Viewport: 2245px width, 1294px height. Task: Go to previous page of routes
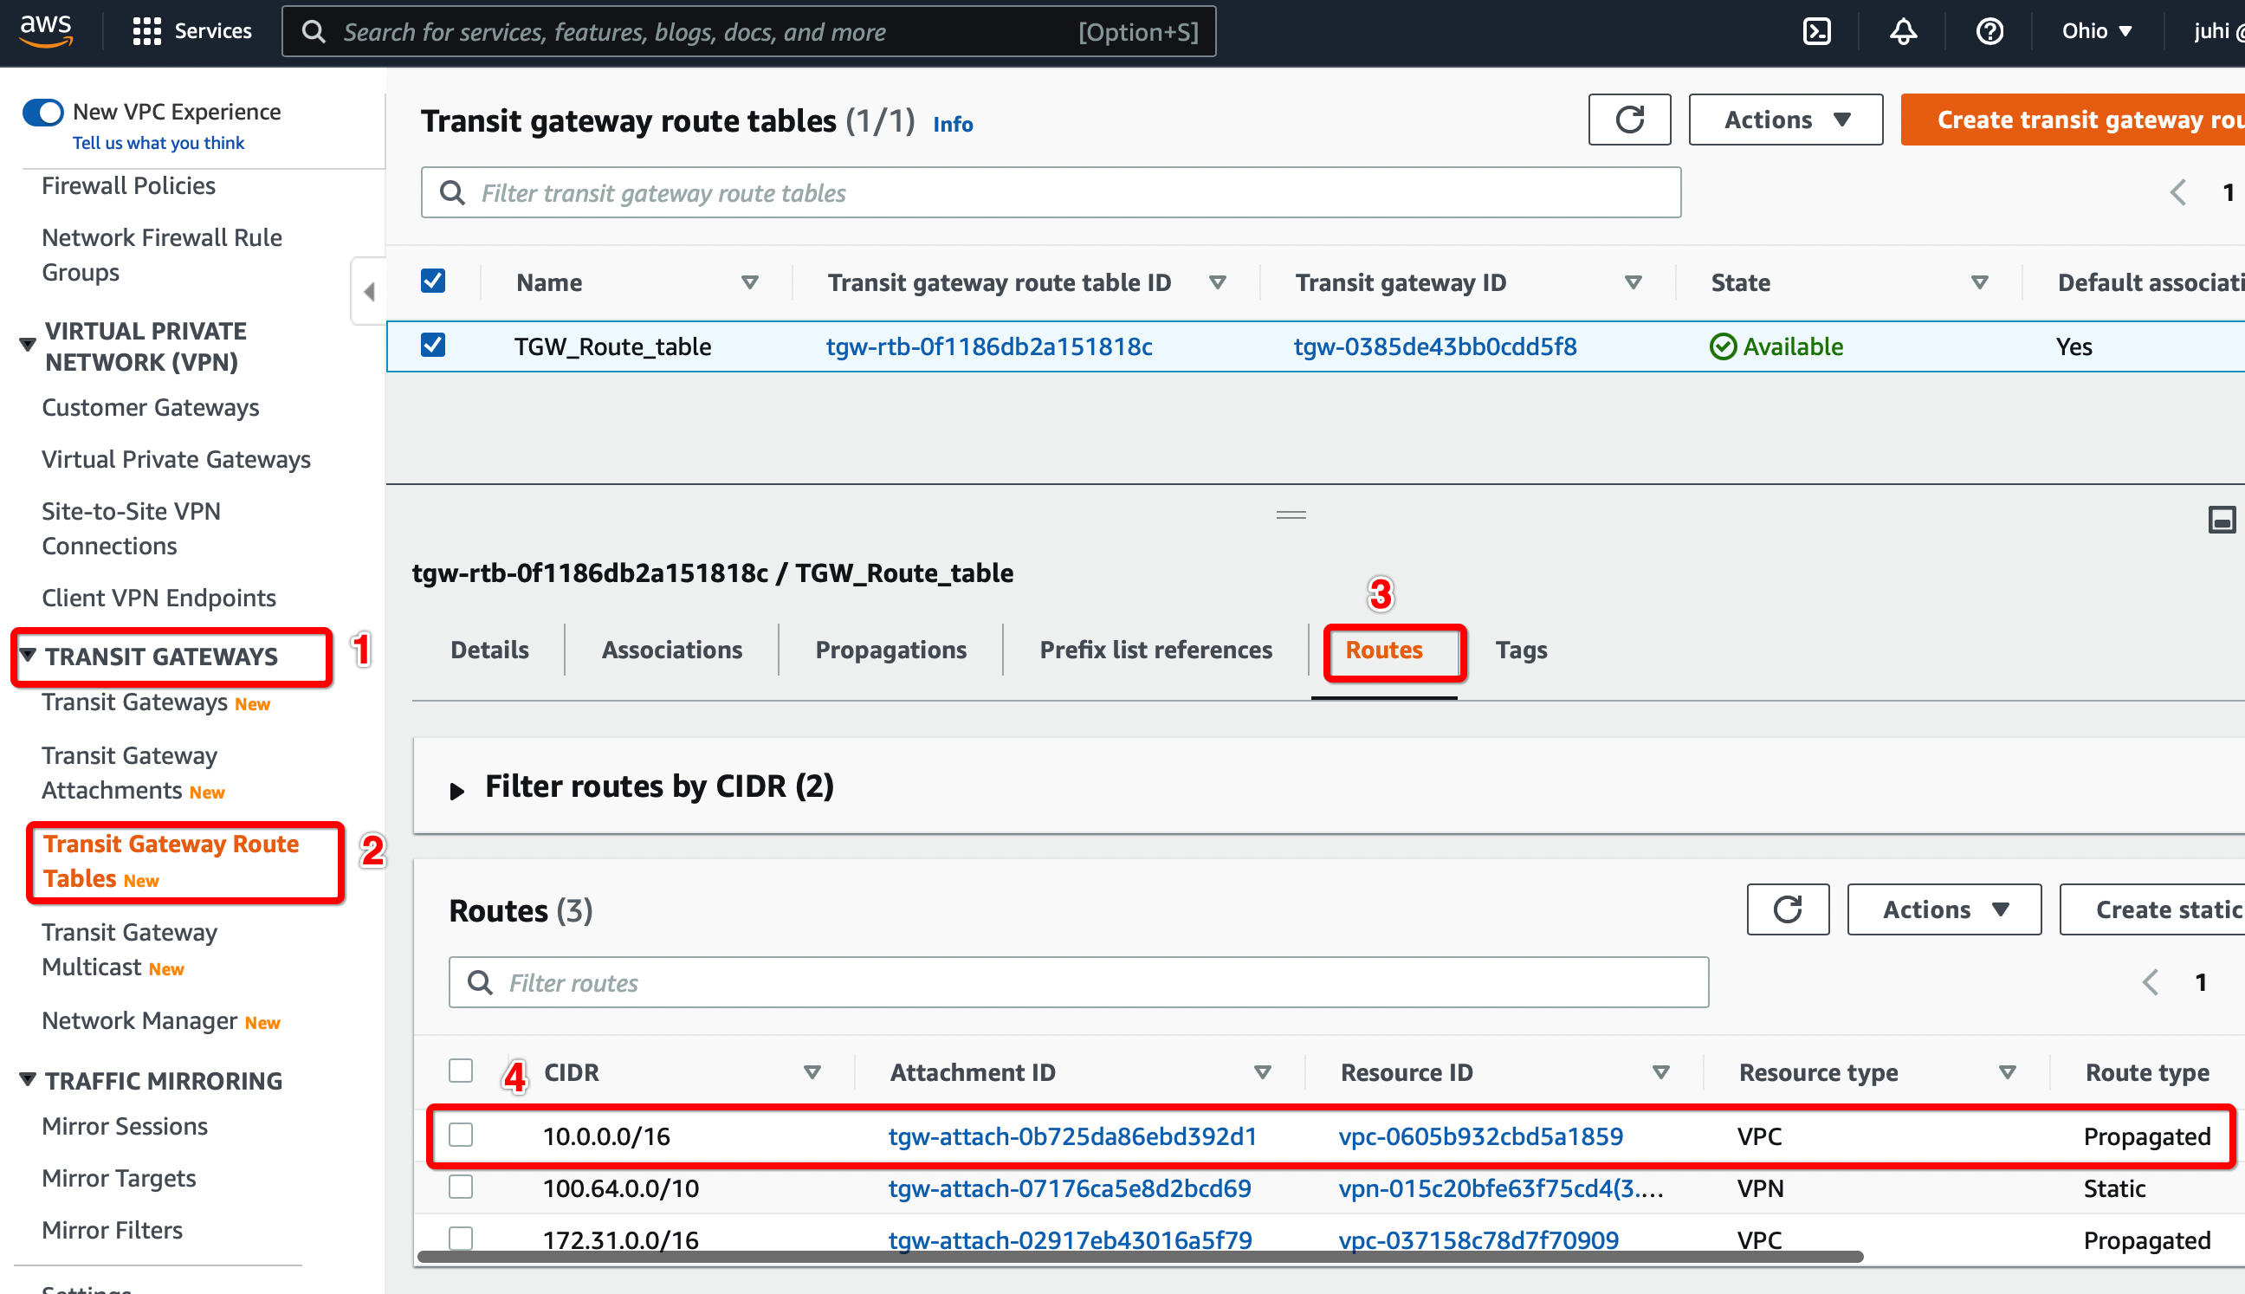coord(2150,982)
